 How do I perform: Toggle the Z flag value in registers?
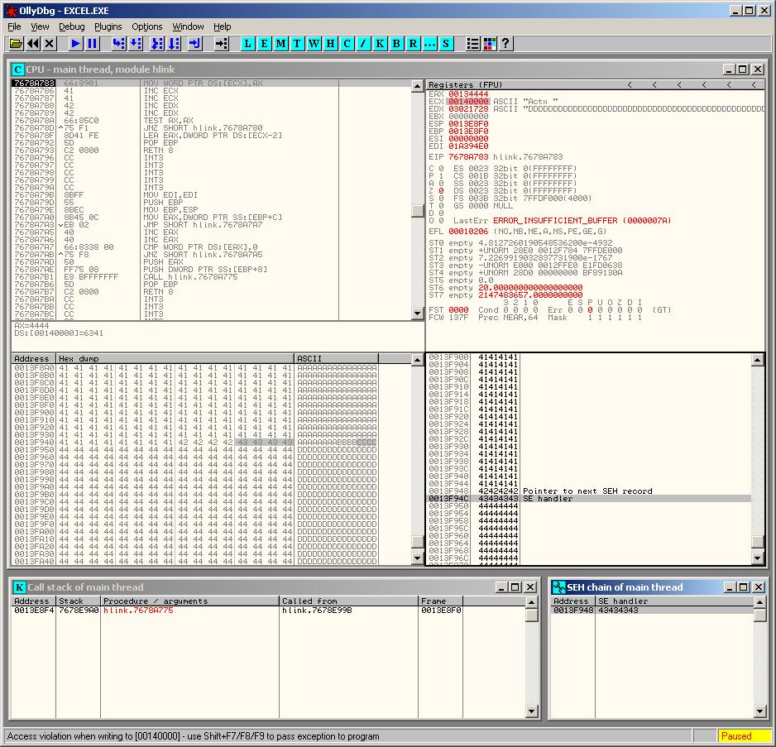click(x=440, y=191)
